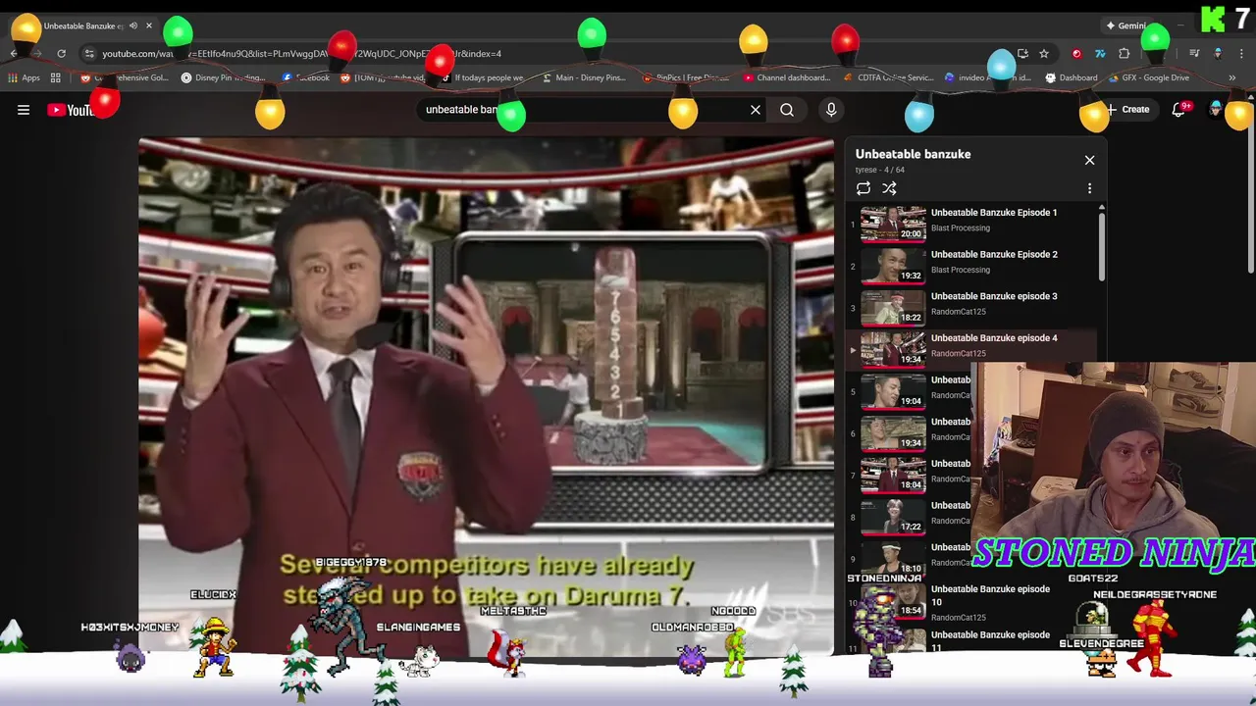Open the Dashboard bookmark
This screenshot has width=1256, height=706.
pos(1072,77)
